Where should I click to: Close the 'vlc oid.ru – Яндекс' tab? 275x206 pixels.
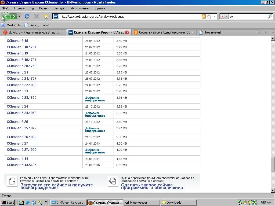[x=62, y=32]
